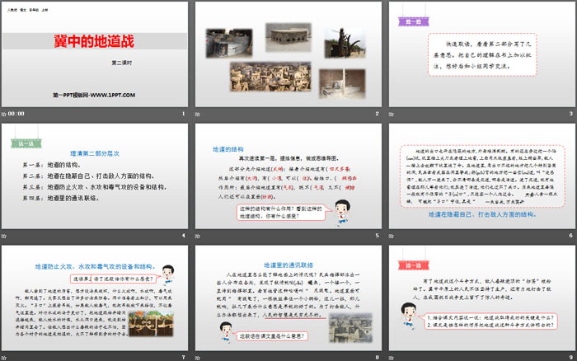The width and height of the screenshot is (577, 361).
Task: Click transition star icon under slide 7
Action: pos(3,358)
